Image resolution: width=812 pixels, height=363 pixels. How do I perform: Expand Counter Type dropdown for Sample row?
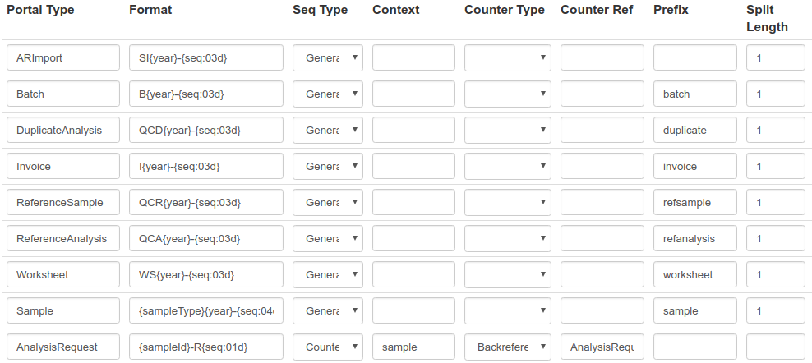(507, 311)
